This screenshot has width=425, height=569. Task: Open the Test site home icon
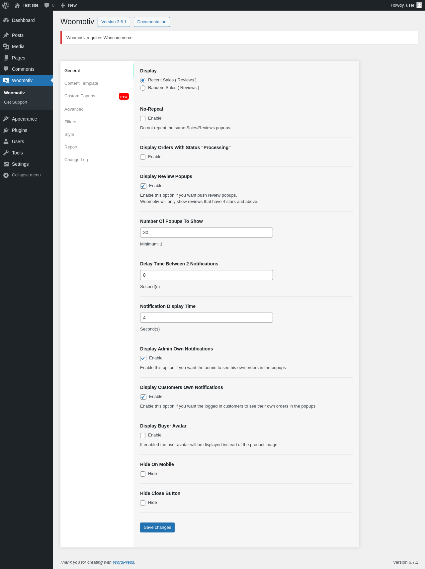[x=17, y=5]
